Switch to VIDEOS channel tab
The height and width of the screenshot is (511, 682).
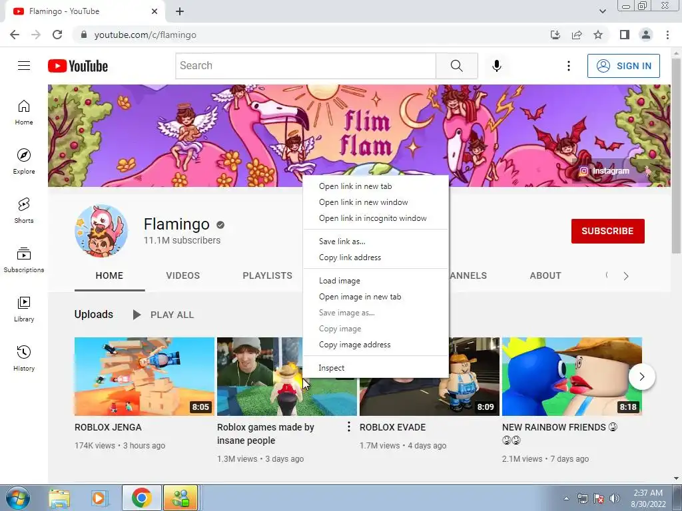tap(182, 275)
